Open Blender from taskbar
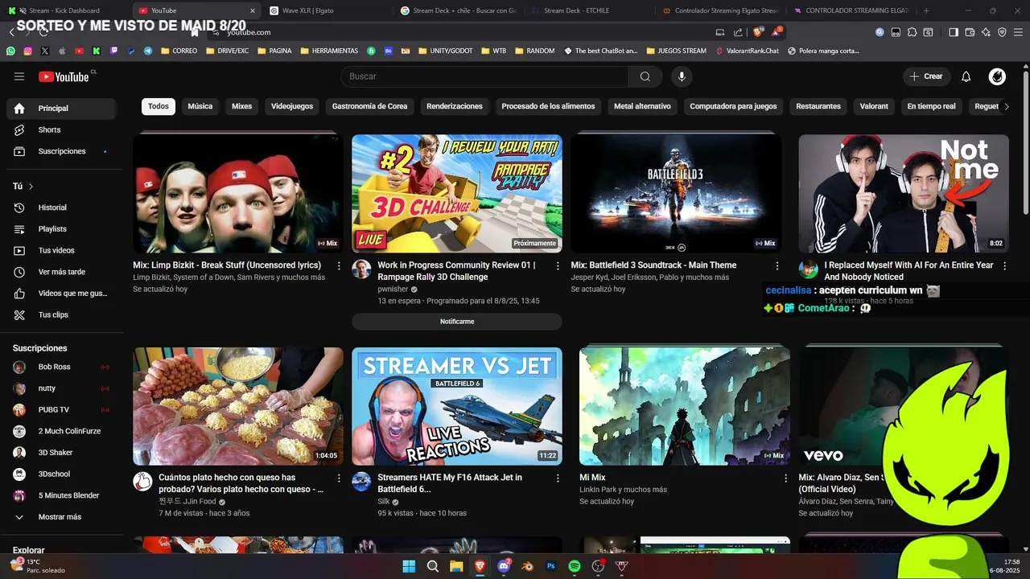 coord(527,566)
